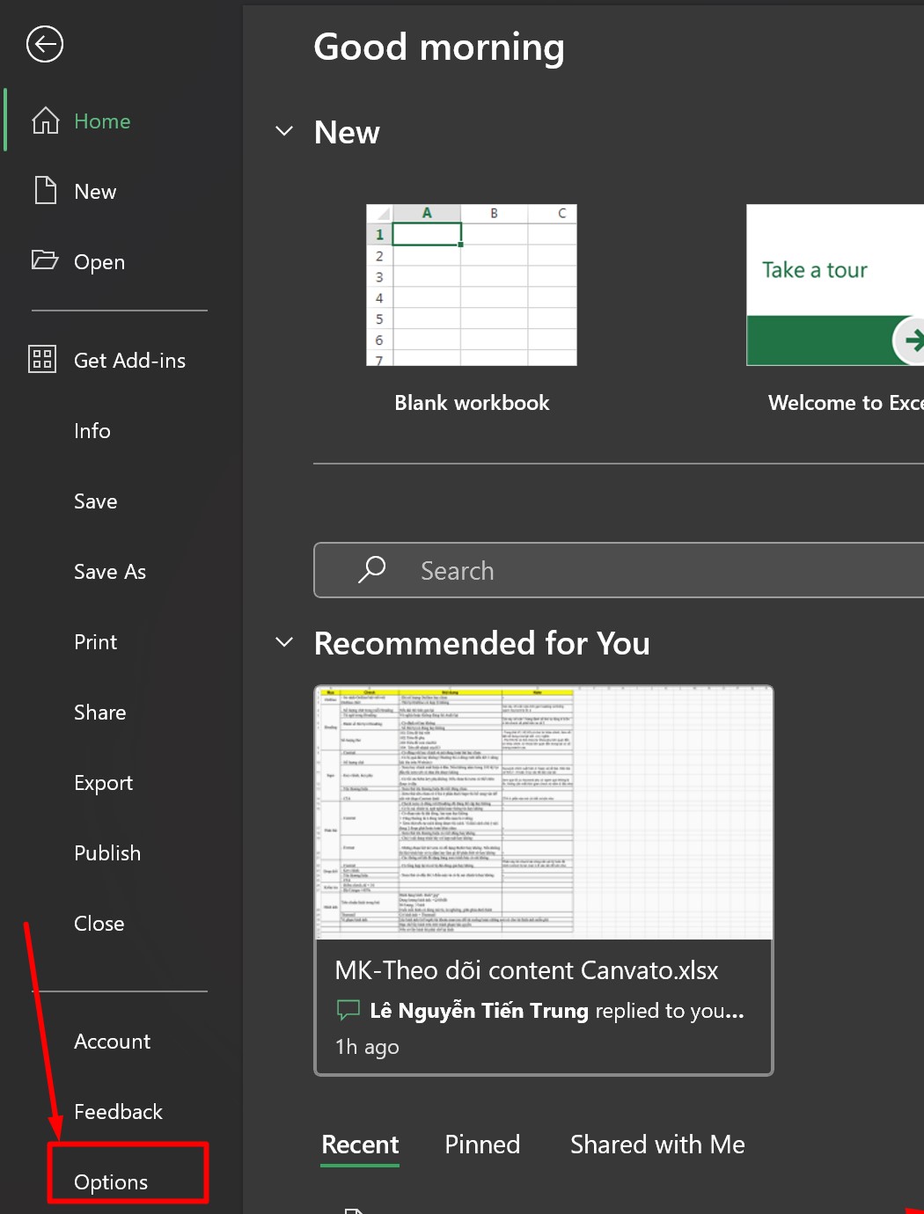Screen dimensions: 924x1214
Task: Create a Blank workbook
Action: [472, 285]
